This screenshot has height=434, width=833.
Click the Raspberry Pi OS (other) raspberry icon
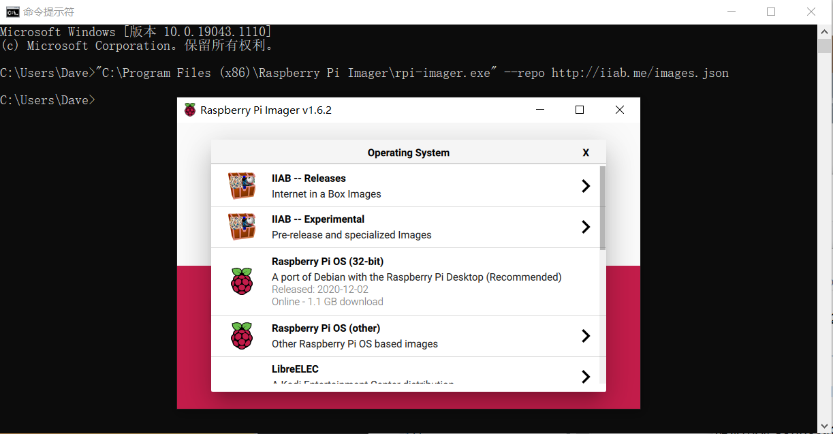[x=242, y=336]
